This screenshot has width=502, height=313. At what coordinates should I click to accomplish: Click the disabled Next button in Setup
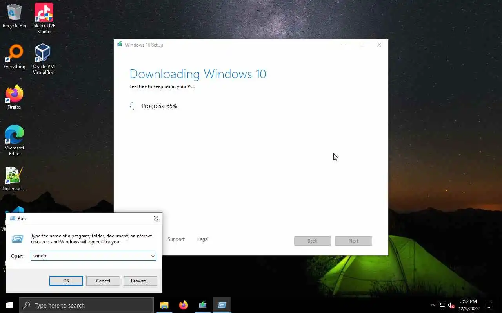[354, 241]
